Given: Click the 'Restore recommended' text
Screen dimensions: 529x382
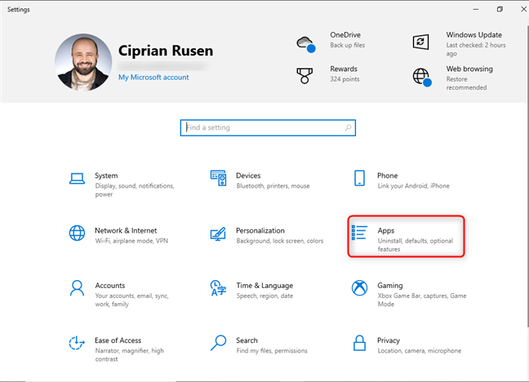Looking at the screenshot, I should 466,83.
